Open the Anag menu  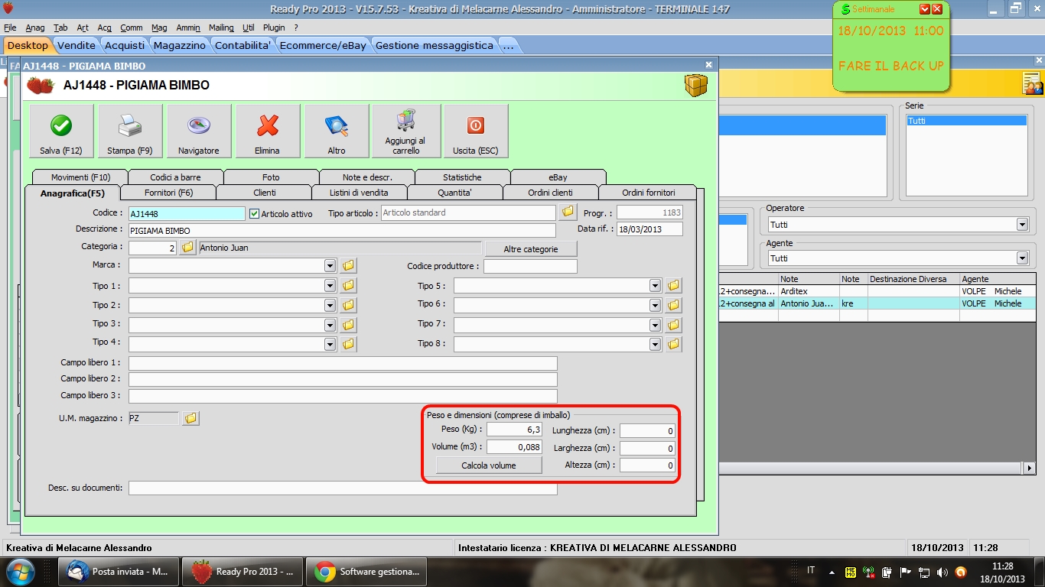coord(35,28)
